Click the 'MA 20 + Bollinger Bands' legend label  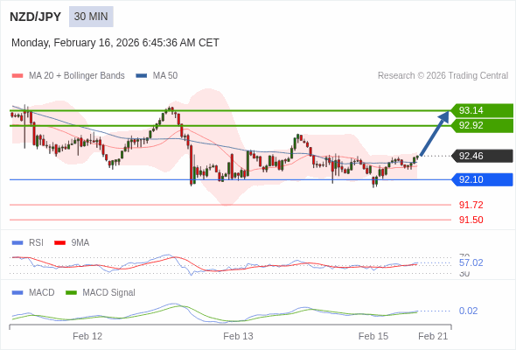[x=77, y=76]
